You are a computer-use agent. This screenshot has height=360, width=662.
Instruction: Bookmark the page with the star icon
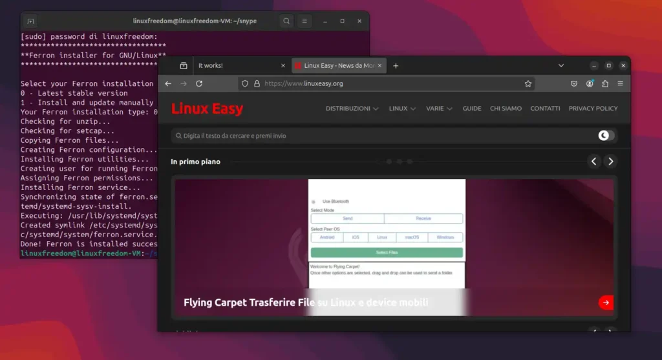click(528, 83)
